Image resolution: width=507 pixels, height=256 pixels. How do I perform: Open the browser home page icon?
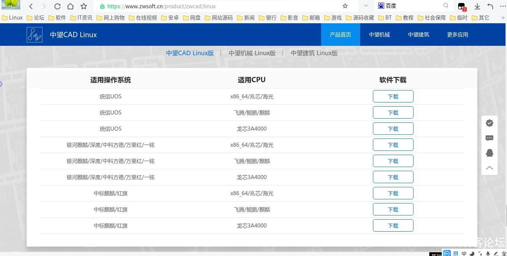pyautogui.click(x=70, y=6)
